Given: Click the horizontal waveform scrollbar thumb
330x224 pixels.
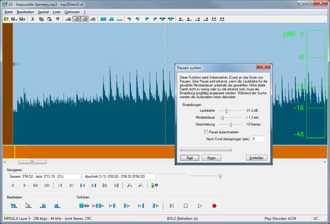Looking at the screenshot, I should (x=32, y=162).
